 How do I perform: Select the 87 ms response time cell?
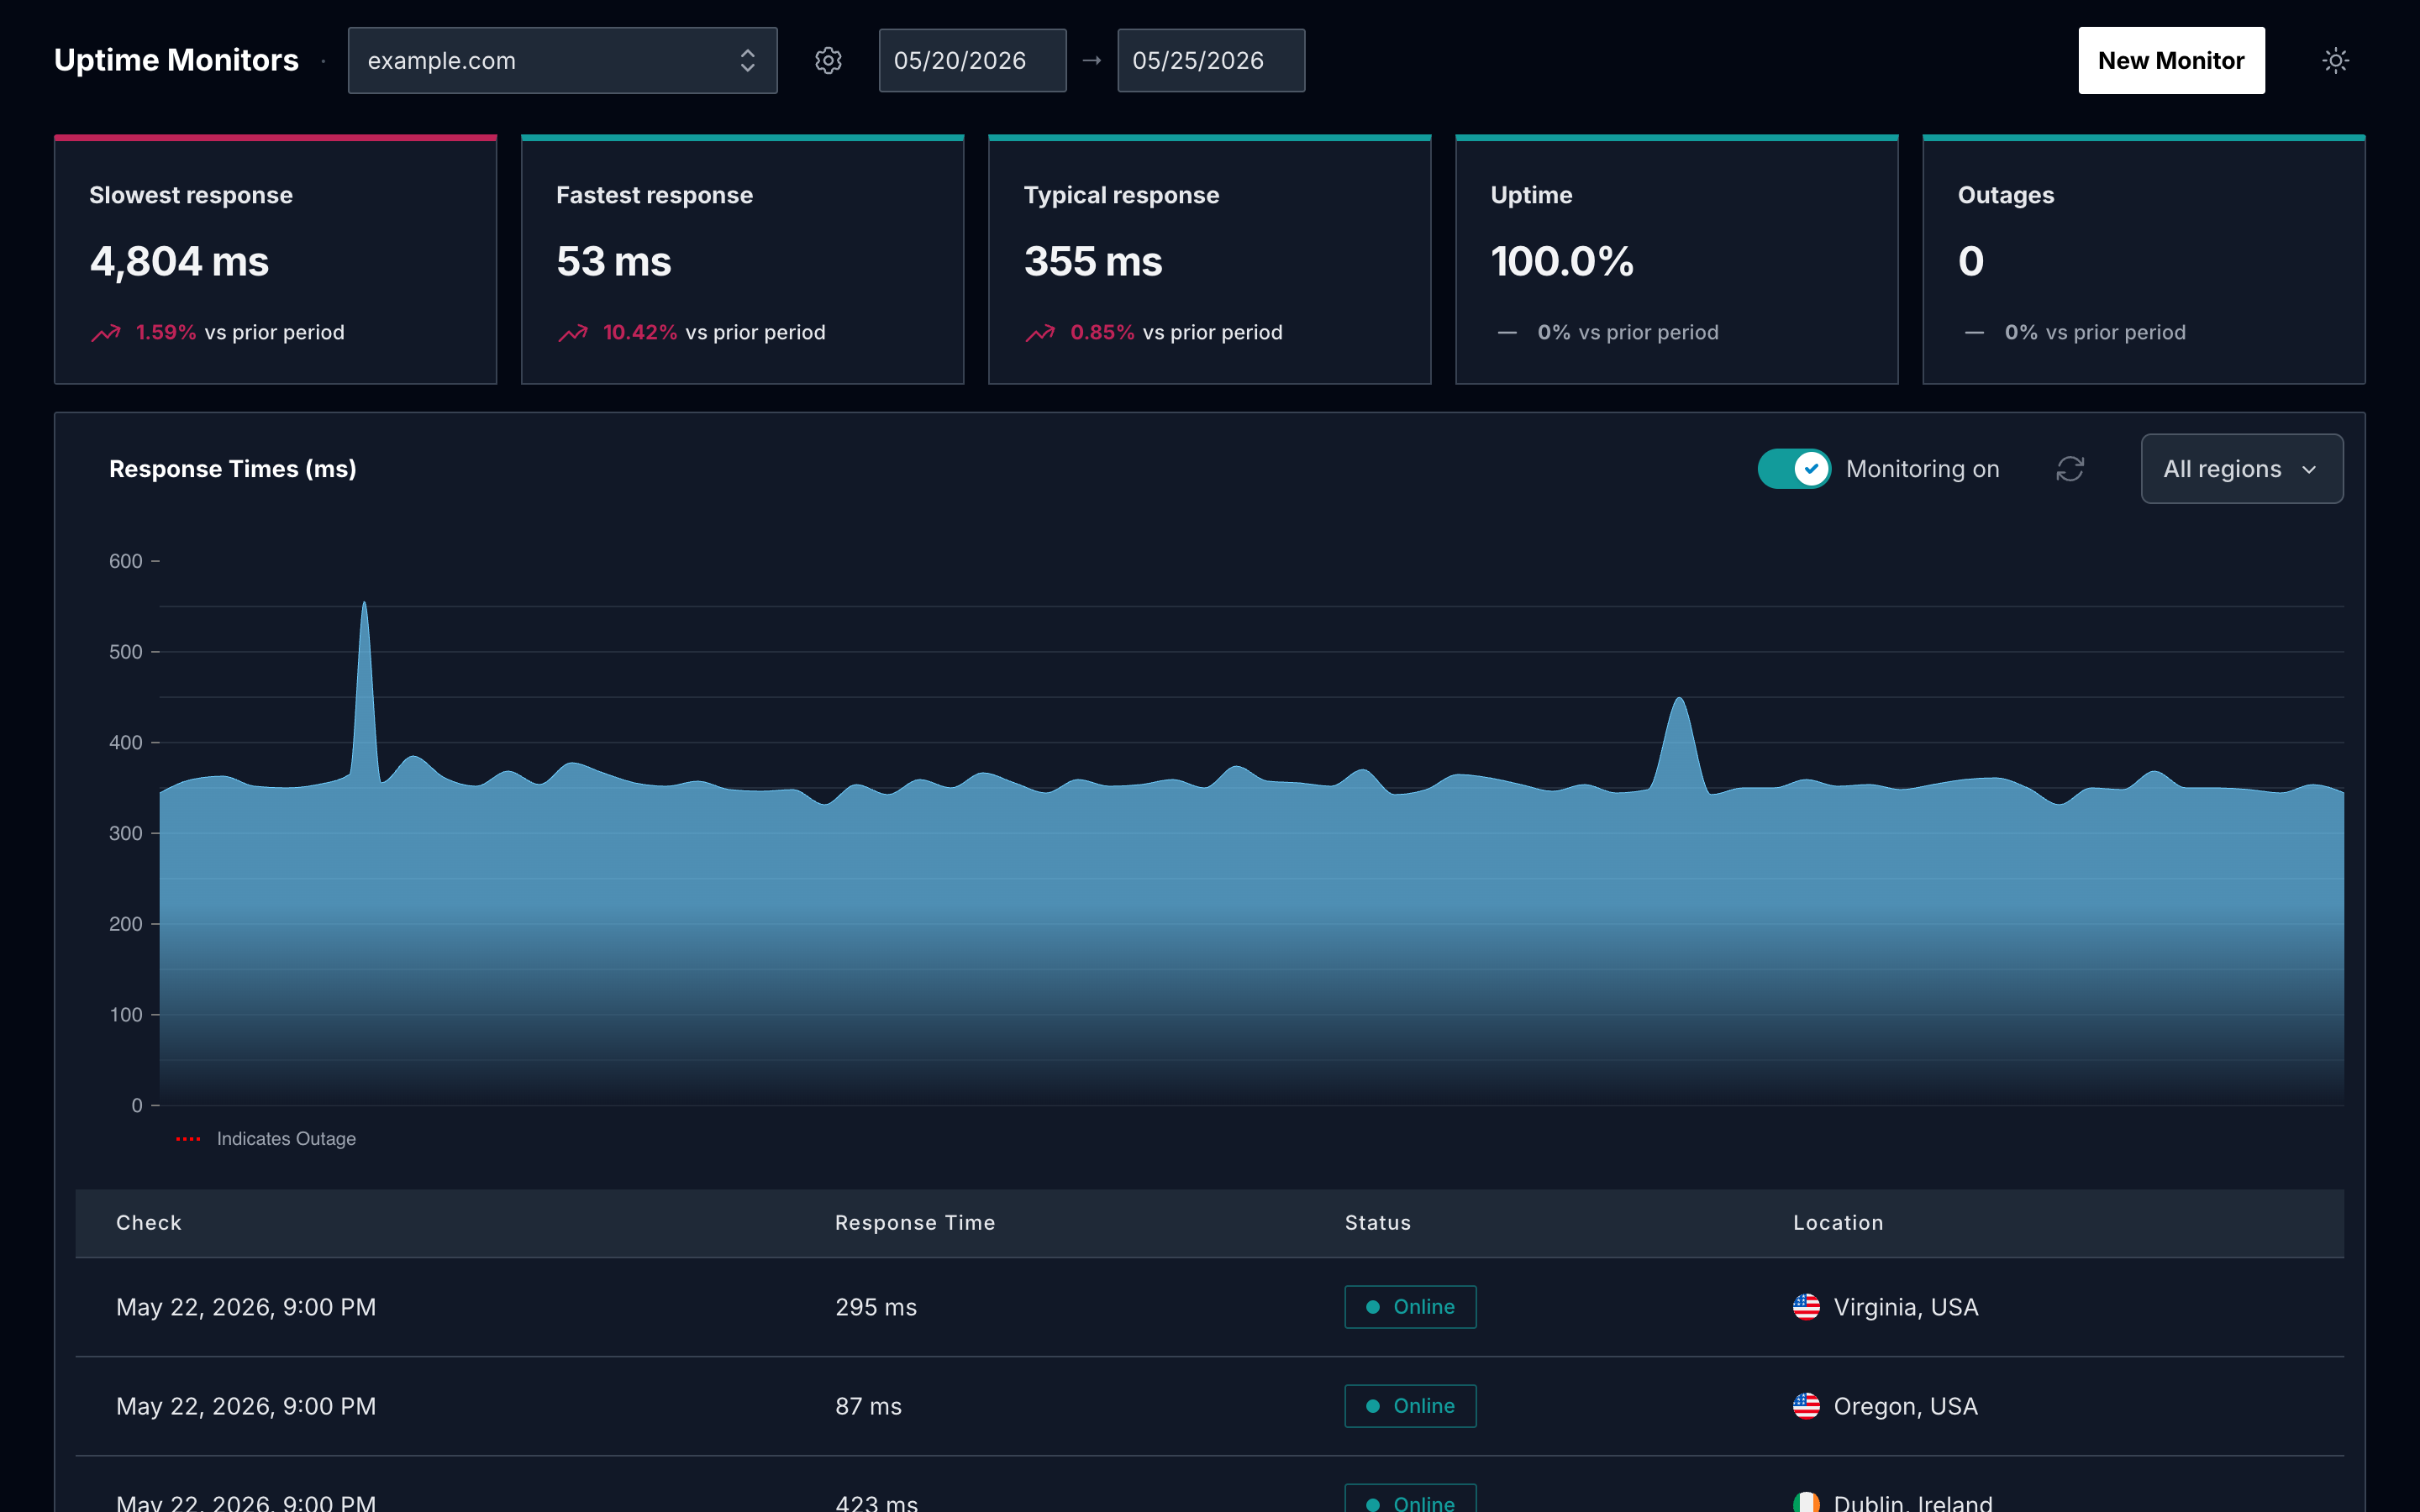tap(868, 1406)
